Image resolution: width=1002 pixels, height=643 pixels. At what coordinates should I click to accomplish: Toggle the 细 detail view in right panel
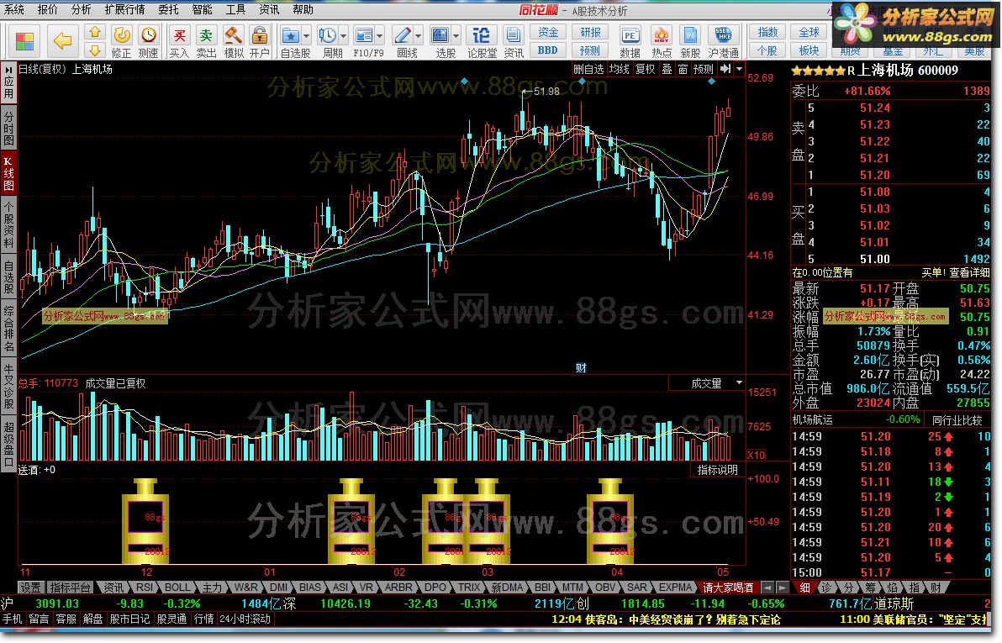pyautogui.click(x=805, y=588)
